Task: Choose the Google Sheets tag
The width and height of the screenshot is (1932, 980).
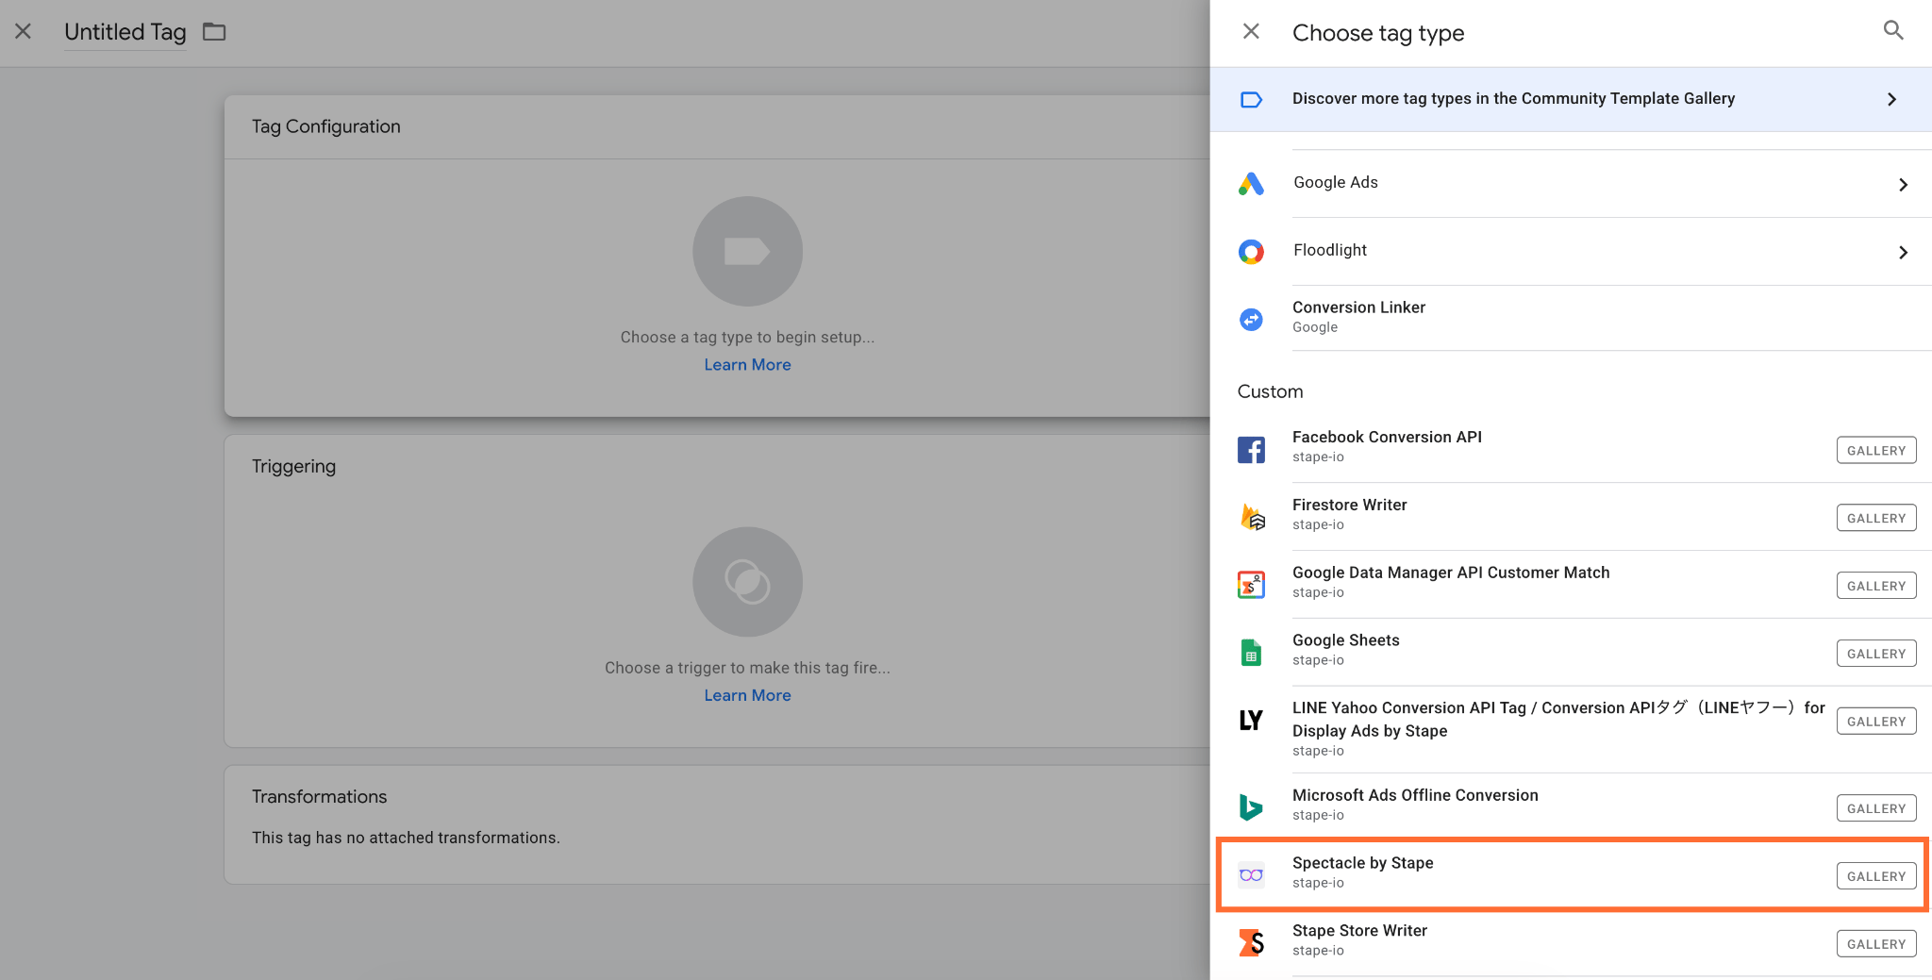Action: pos(1571,653)
